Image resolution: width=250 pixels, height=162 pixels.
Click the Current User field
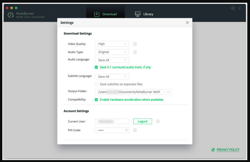[112, 121]
